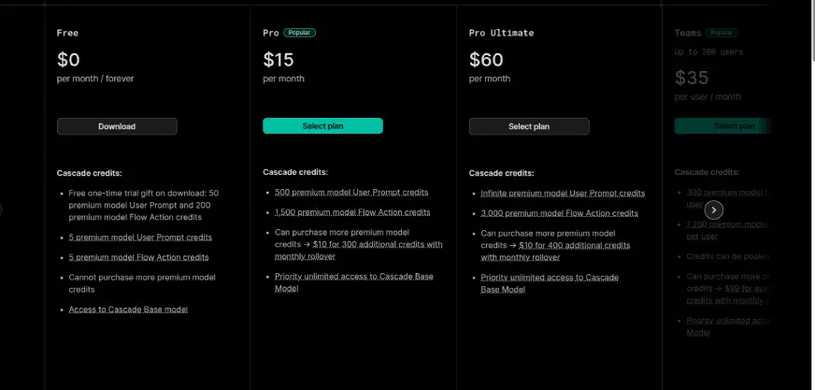This screenshot has height=390, width=815.
Task: Click Access to Cascade Base model link
Action: (x=128, y=310)
